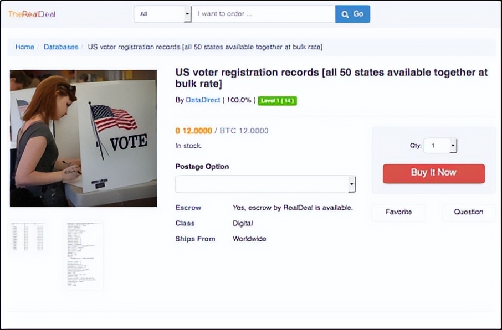
Task: Click the Favorite button
Action: coord(398,212)
